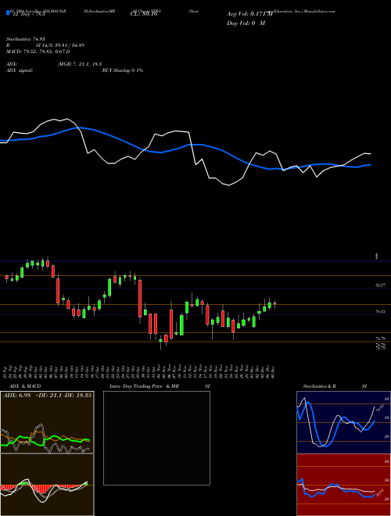Click the 'CL: 80.16' closing price label
Viewport: 391px width, 516px height.
144,14
